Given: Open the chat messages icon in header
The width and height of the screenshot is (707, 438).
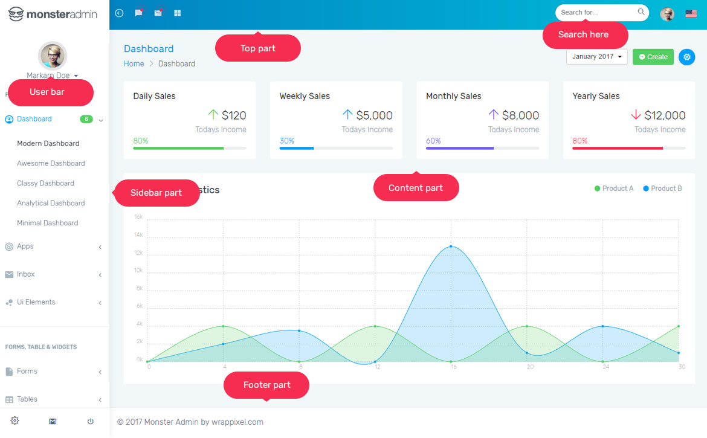Looking at the screenshot, I should 138,13.
